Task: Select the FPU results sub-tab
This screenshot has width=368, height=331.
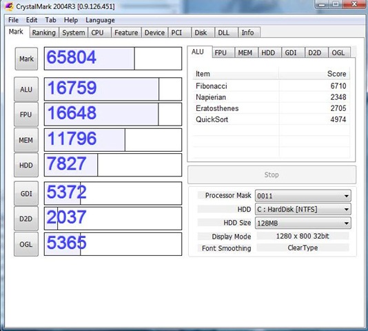Action: (x=223, y=52)
